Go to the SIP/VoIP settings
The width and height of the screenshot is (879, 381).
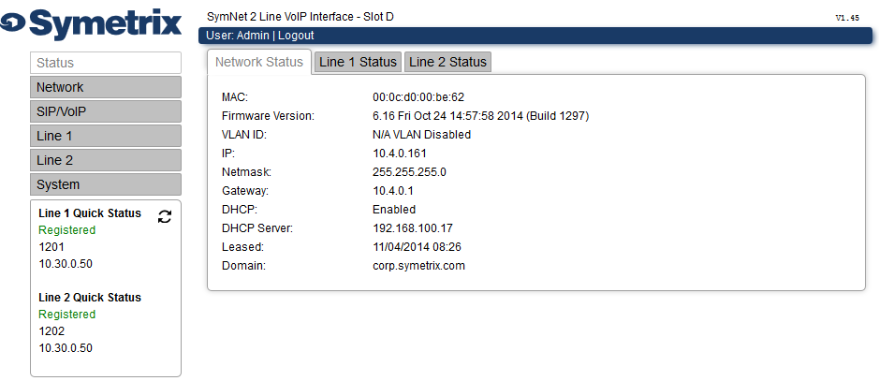pyautogui.click(x=106, y=111)
